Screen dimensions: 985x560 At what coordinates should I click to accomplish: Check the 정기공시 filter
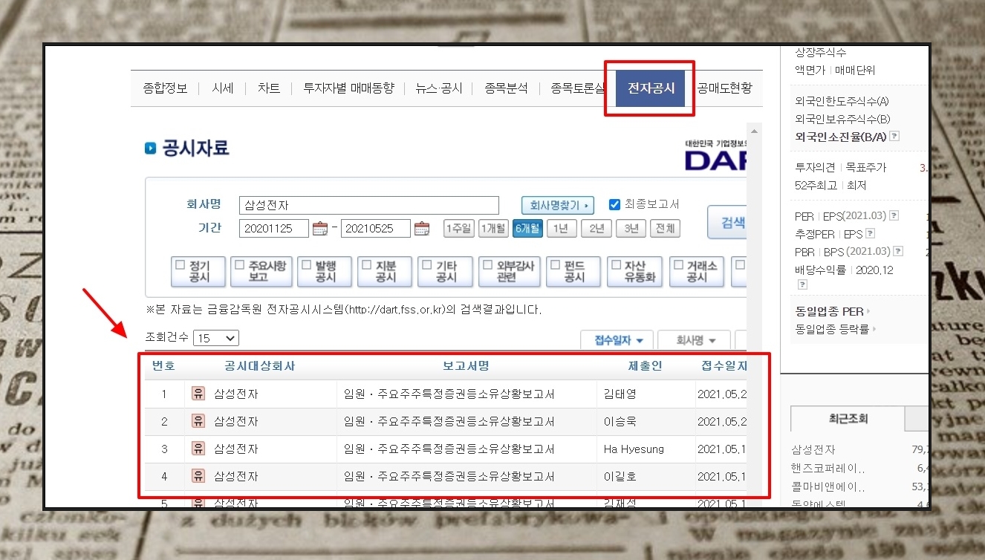click(x=180, y=264)
